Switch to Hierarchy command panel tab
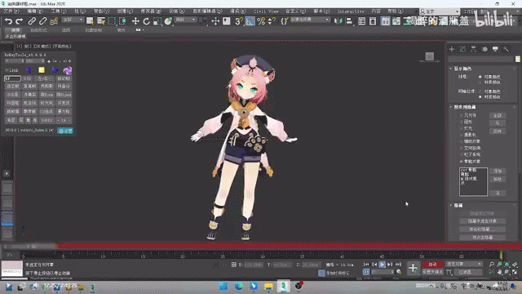The image size is (522, 294). click(x=473, y=49)
